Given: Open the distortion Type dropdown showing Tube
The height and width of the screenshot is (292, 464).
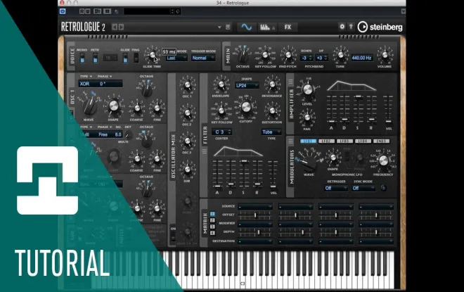Looking at the screenshot, I should click(x=271, y=132).
